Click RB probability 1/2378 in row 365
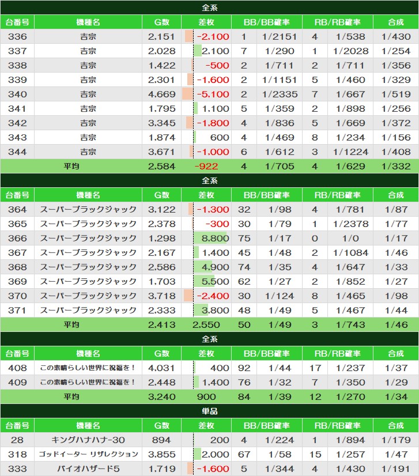 350,224
